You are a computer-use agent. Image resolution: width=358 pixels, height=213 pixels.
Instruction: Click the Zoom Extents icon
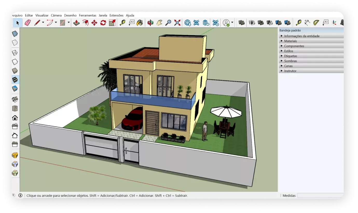point(177,23)
